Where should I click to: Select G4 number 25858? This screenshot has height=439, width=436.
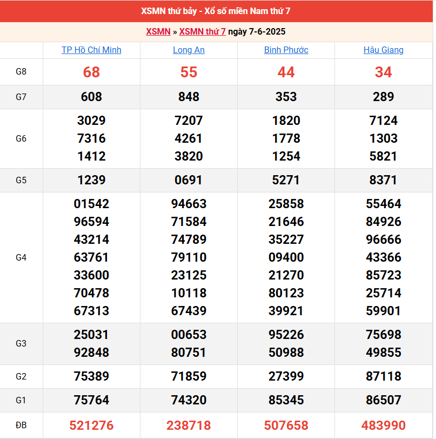[286, 204]
